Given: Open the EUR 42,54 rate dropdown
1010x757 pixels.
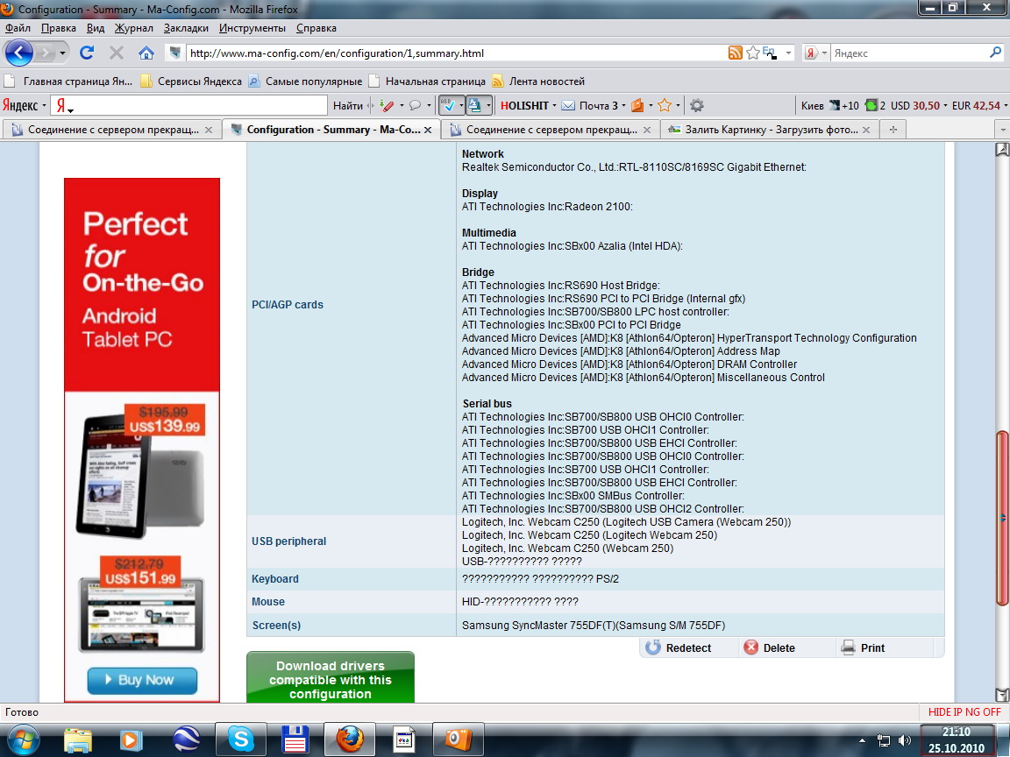Looking at the screenshot, I should (978, 105).
